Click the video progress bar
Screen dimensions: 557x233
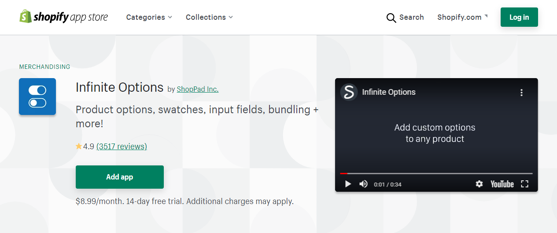pyautogui.click(x=436, y=173)
